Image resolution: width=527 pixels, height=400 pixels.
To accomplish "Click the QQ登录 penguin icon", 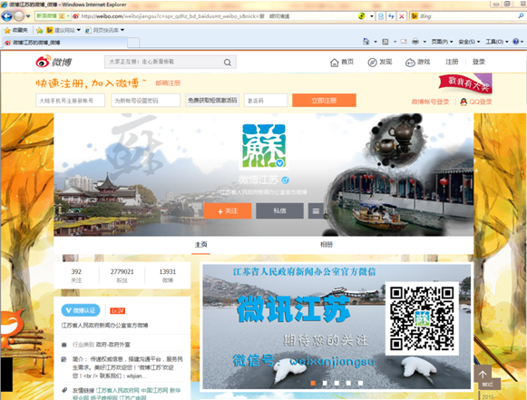I will tap(464, 102).
